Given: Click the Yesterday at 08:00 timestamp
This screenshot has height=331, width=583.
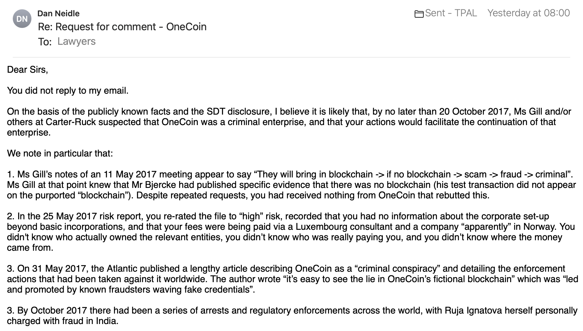Looking at the screenshot, I should (x=528, y=13).
